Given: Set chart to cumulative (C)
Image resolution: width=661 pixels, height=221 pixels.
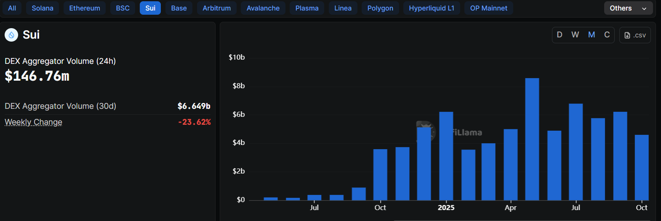Looking at the screenshot, I should coord(607,35).
